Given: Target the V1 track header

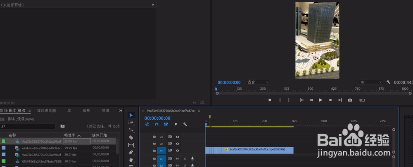Looking at the screenshot, I should tap(161, 151).
